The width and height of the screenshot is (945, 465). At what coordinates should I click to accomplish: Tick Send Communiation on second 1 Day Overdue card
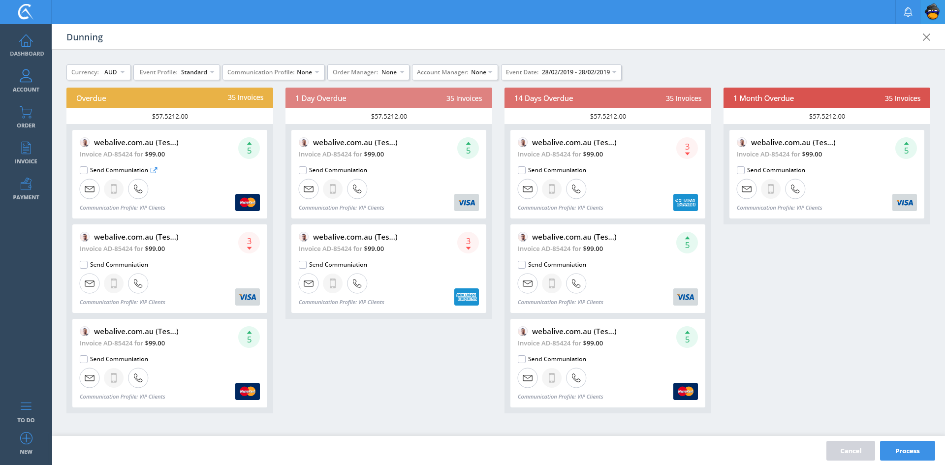click(303, 265)
